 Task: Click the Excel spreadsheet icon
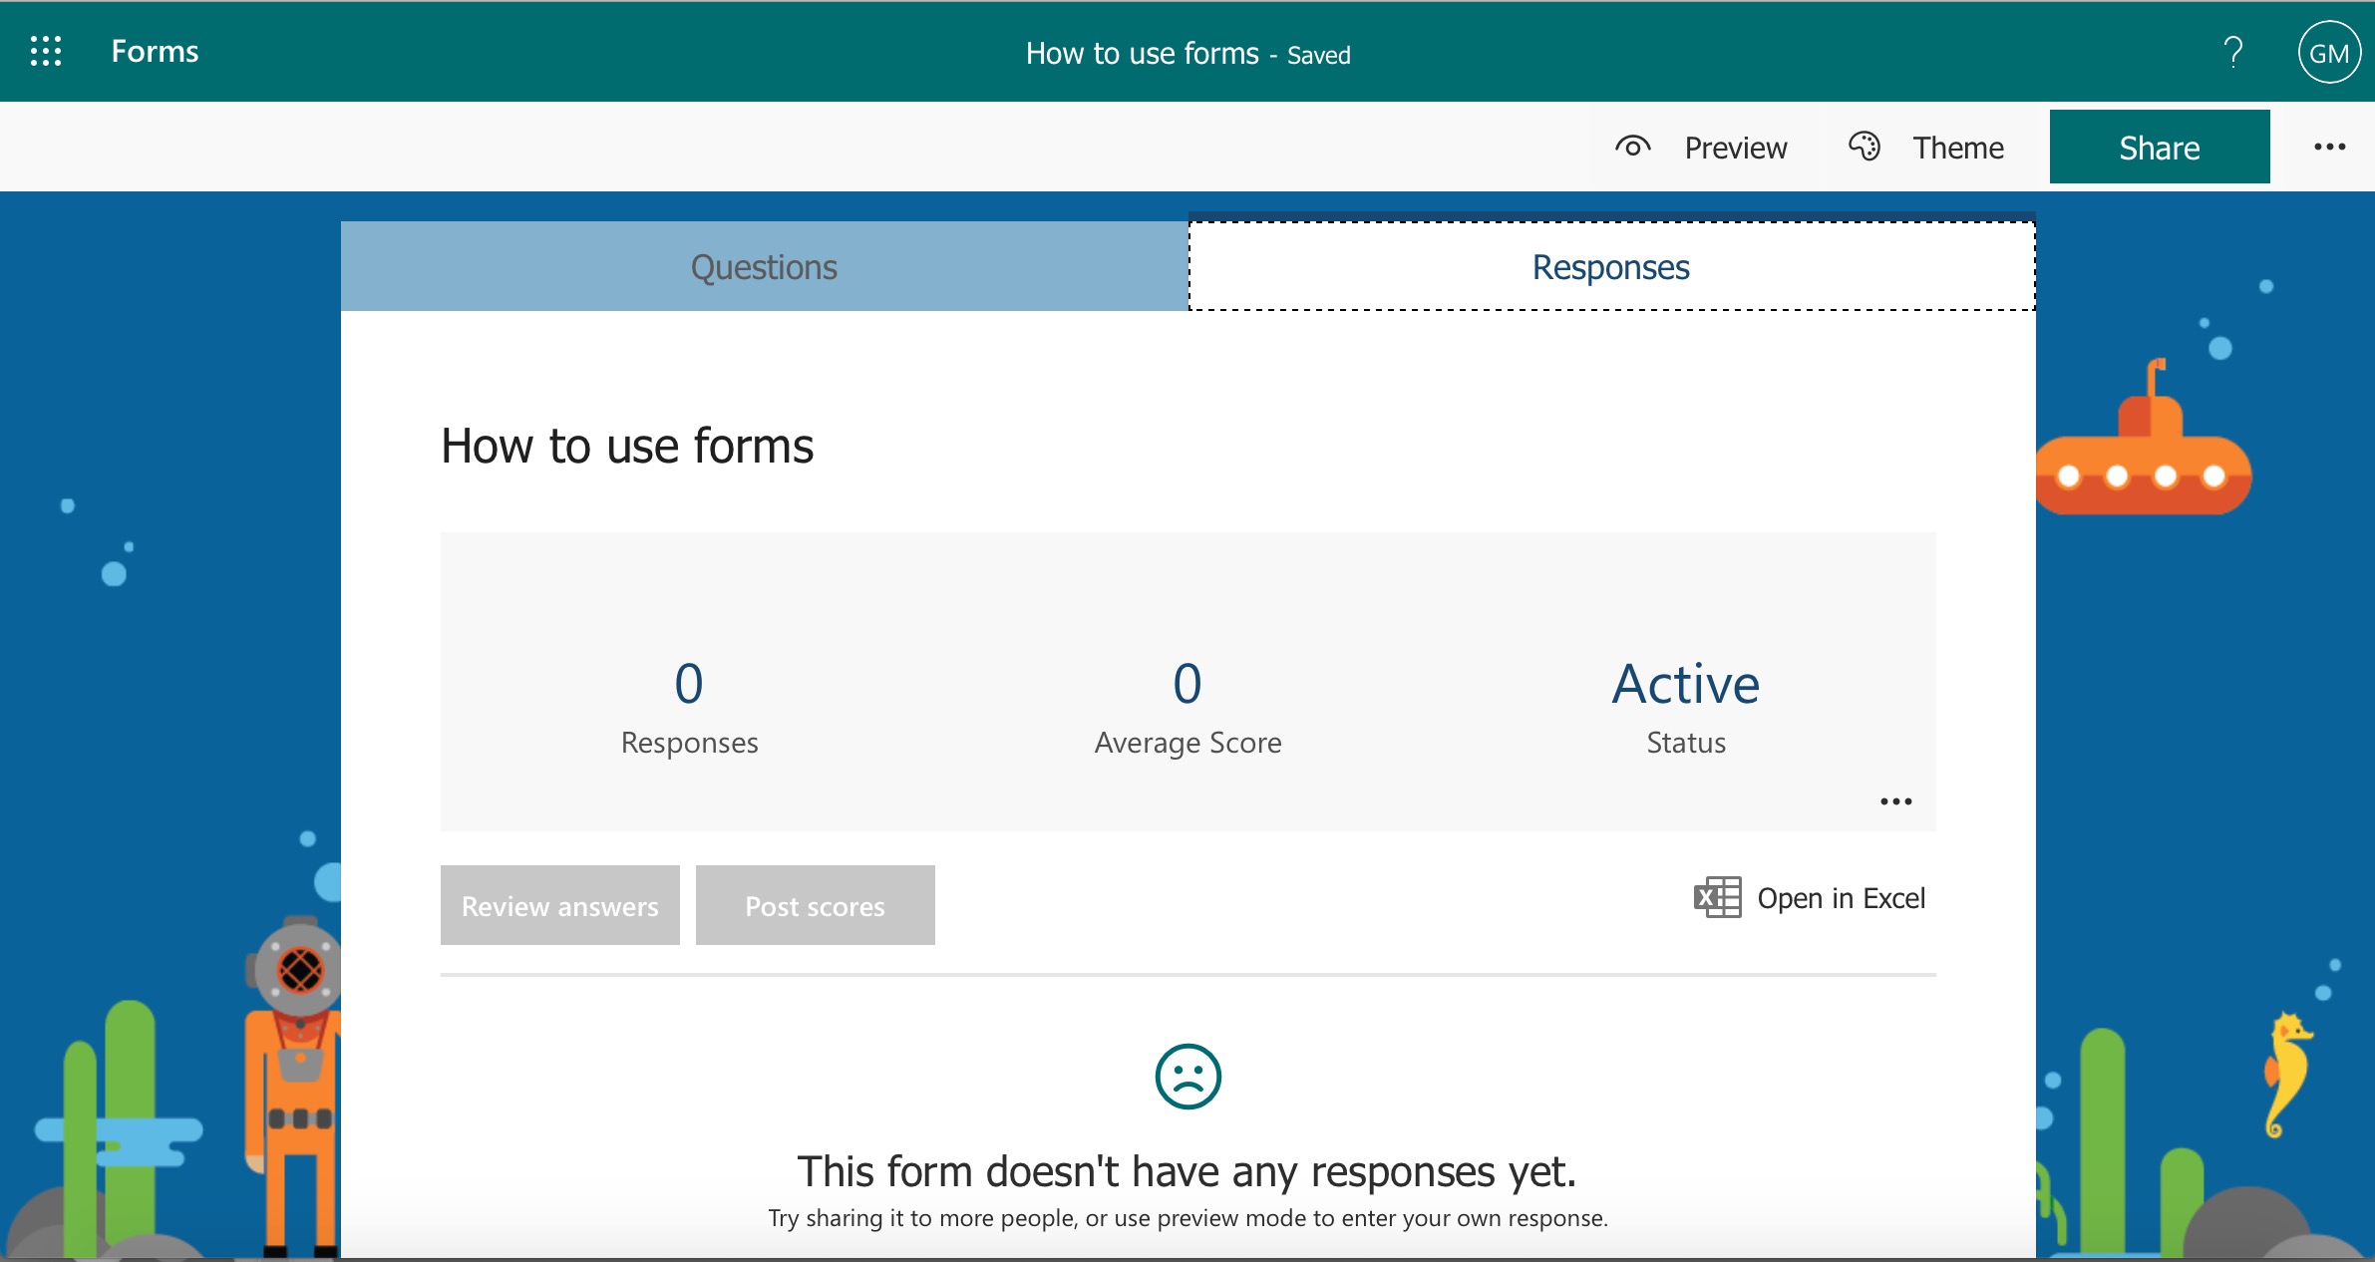tap(1717, 897)
